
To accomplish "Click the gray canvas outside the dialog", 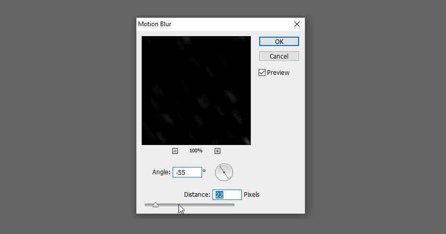I will click(x=68, y=114).
